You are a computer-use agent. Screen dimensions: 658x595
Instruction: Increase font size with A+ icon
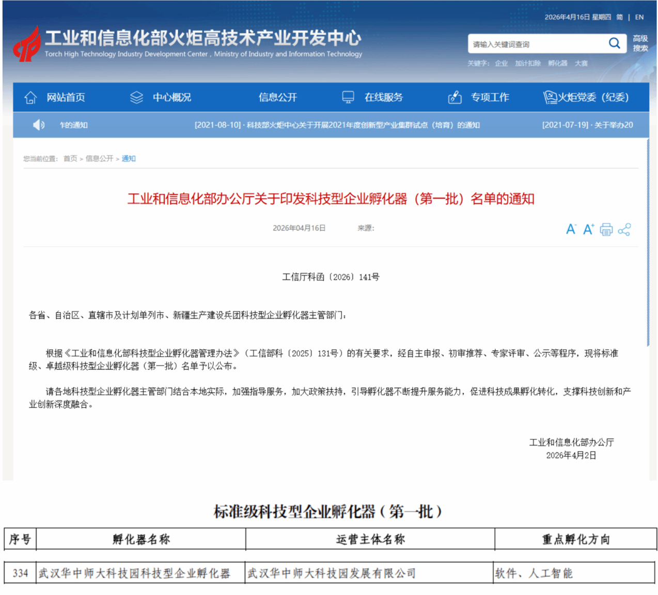pos(588,230)
